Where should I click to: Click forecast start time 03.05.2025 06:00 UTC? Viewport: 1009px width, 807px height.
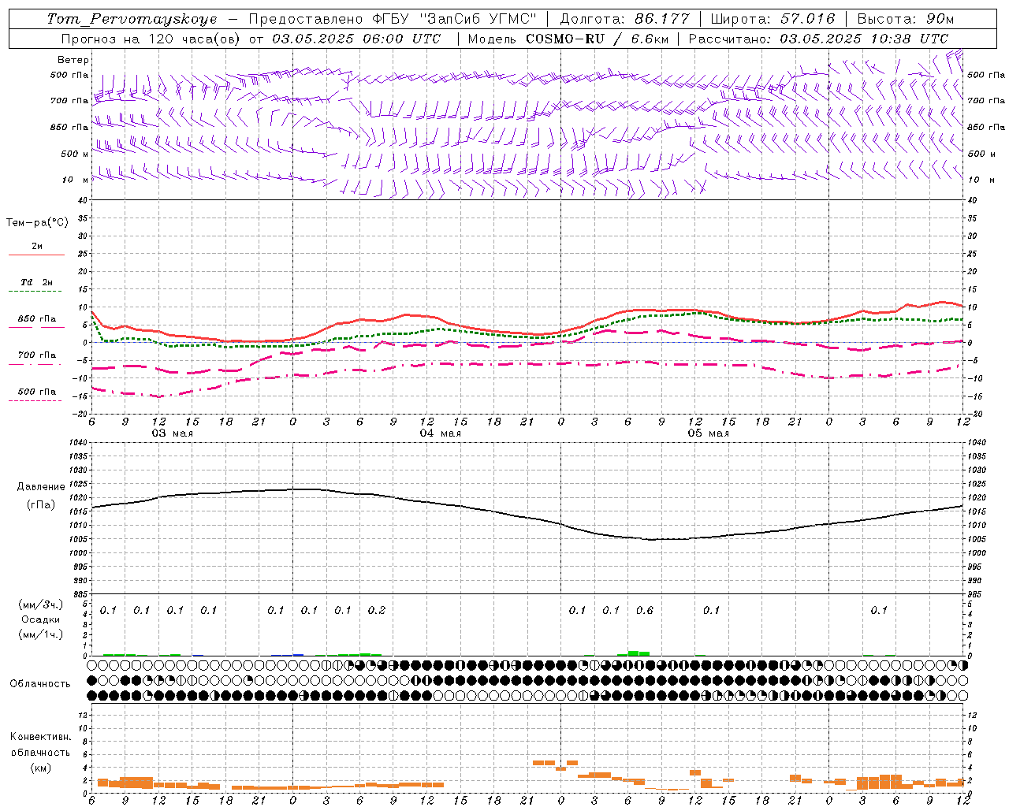coord(356,39)
